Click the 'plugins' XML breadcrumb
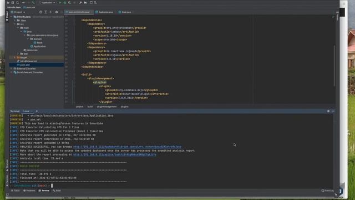Screen dimensions: 355x200 coord(124,107)
